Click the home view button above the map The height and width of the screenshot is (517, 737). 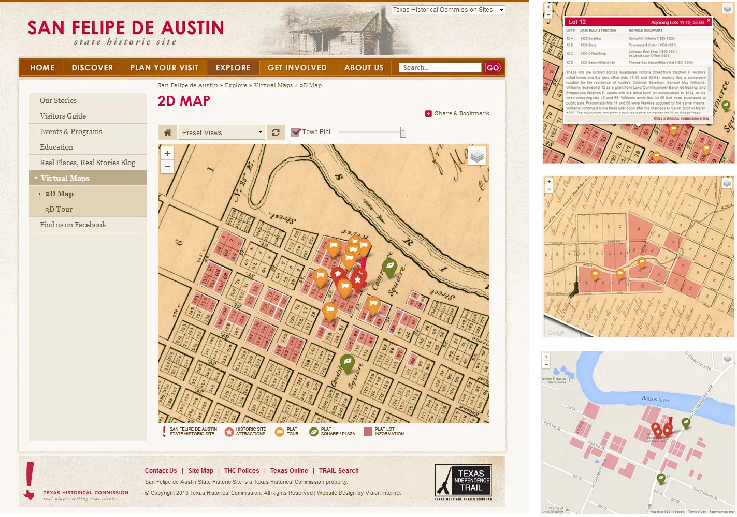[167, 132]
